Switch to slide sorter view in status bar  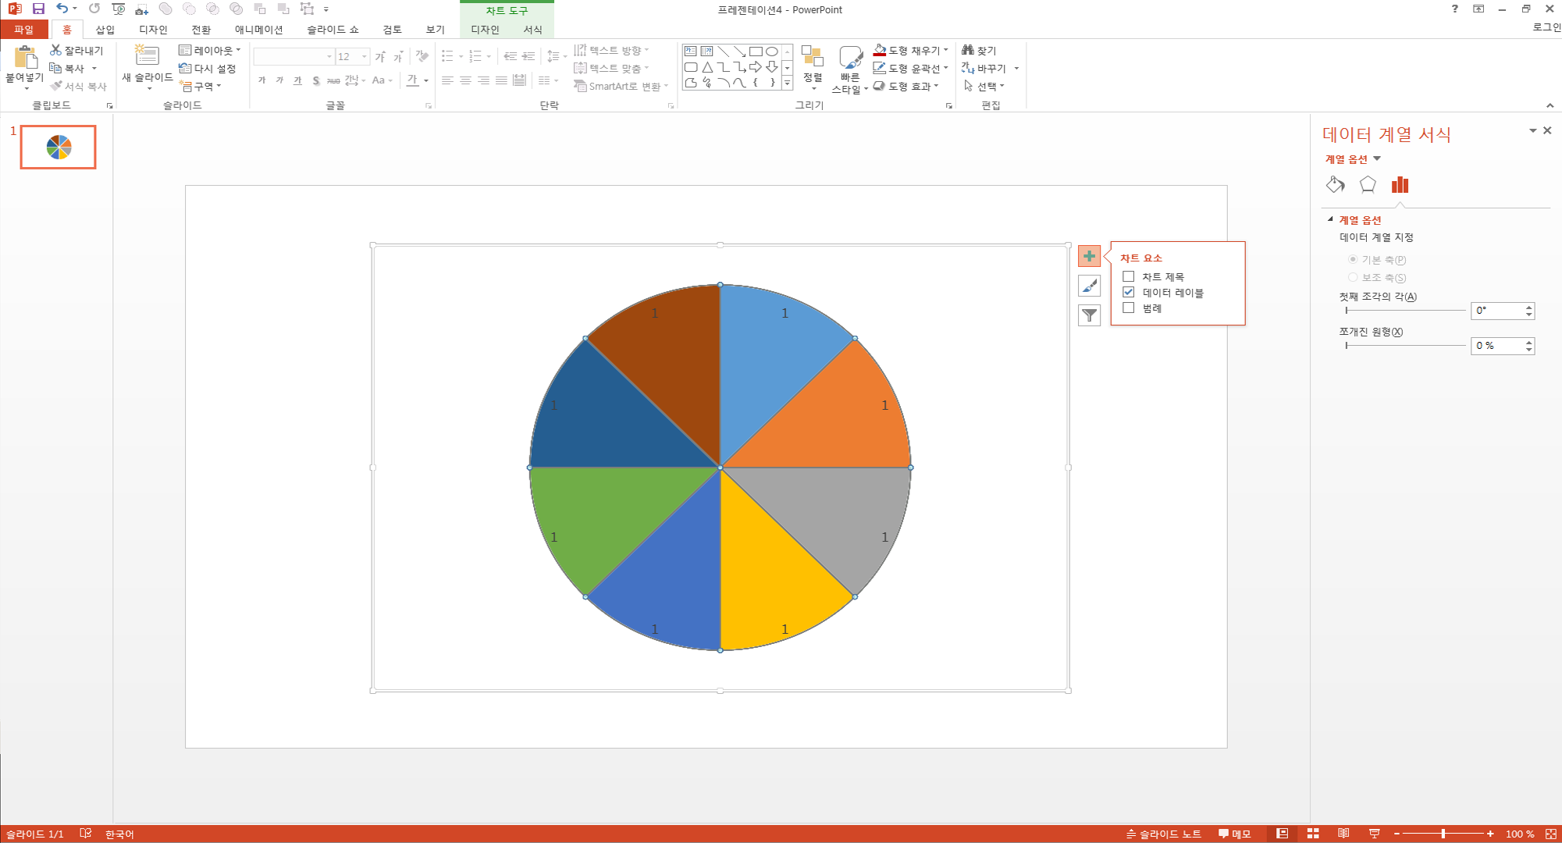pos(1313,834)
